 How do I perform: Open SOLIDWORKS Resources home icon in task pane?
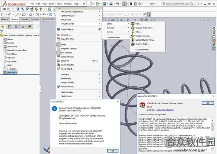pyautogui.click(x=214, y=28)
